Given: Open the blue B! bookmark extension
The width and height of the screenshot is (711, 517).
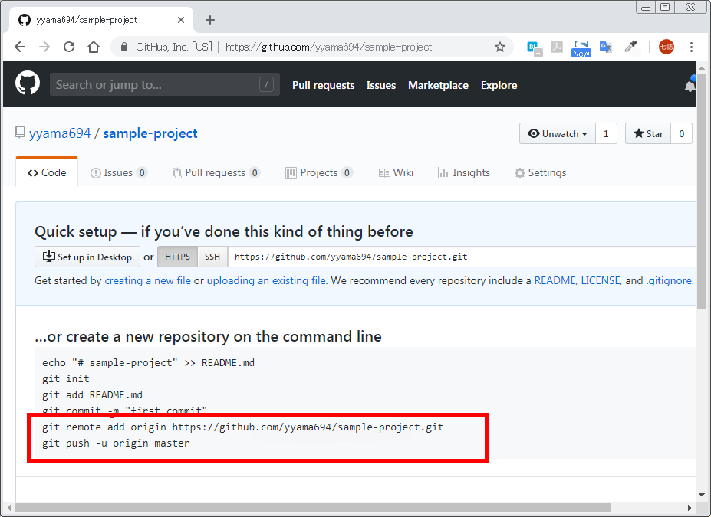Looking at the screenshot, I should point(534,47).
